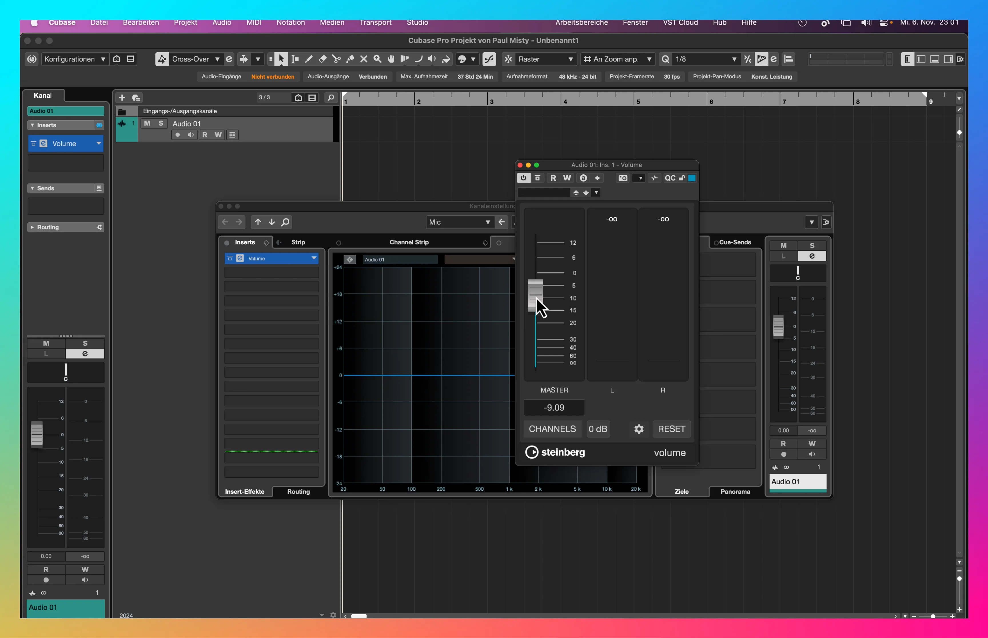Open the An Zoom anp. grid dropdown
The height and width of the screenshot is (638, 988).
(x=618, y=59)
